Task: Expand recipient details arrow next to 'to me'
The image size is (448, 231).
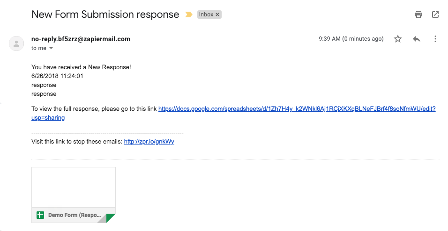Action: [x=51, y=48]
